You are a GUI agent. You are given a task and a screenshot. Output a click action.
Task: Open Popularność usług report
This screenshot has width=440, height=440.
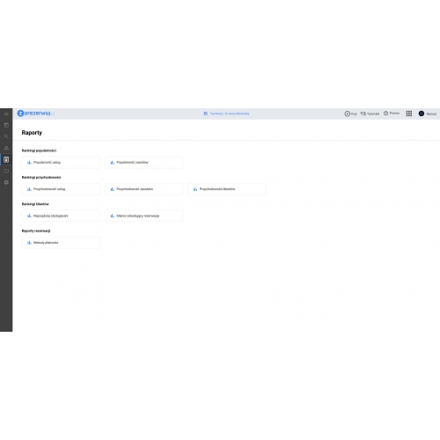(61, 162)
